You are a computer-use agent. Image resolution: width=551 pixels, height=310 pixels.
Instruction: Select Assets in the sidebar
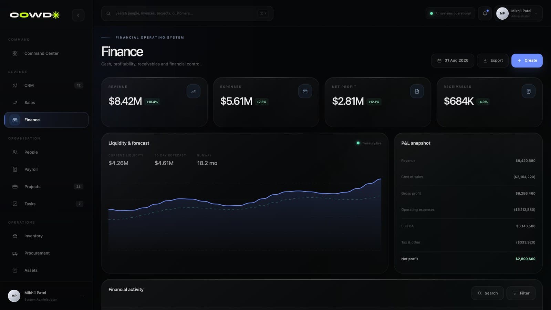(46, 270)
